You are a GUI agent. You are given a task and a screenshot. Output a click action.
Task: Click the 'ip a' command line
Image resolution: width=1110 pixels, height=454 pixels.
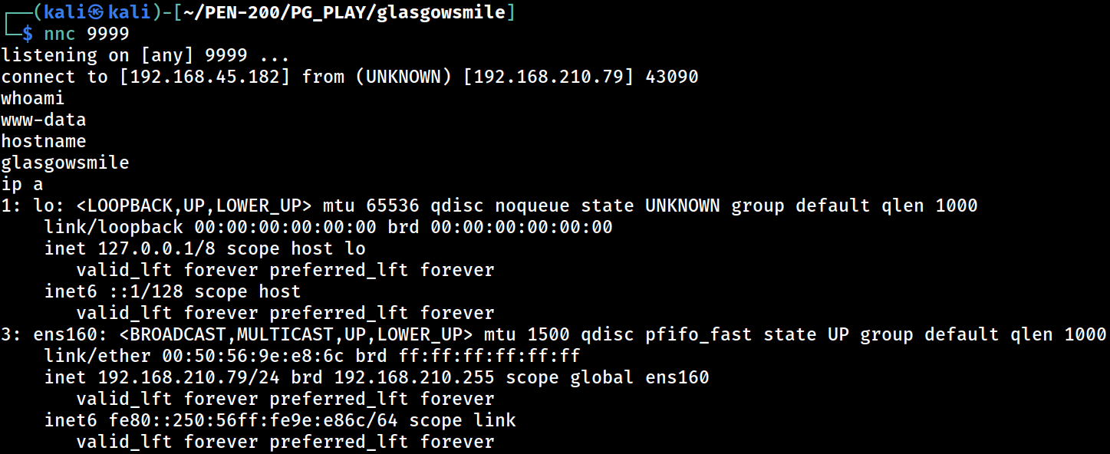coord(22,184)
